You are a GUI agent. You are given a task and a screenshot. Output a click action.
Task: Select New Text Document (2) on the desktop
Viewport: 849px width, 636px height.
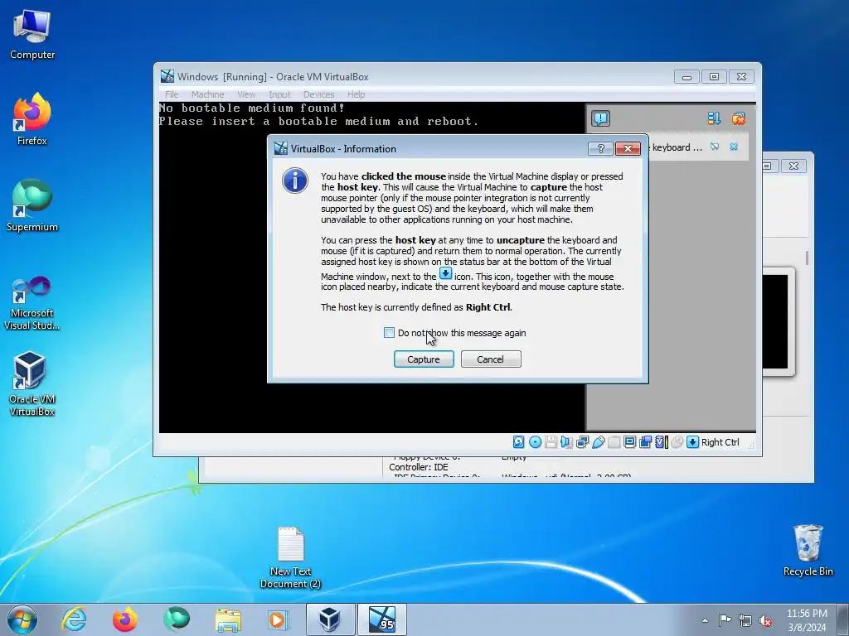pos(290,557)
